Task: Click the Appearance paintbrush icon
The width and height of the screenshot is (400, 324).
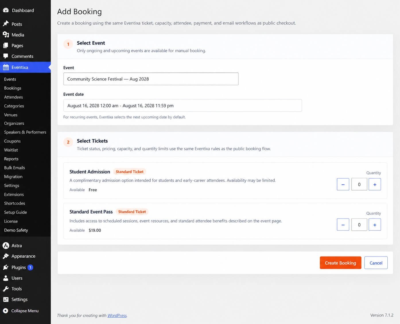Action: click(x=6, y=256)
